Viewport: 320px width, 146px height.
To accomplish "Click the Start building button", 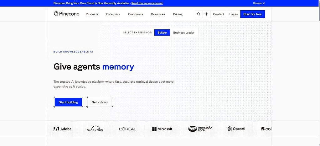I will click(x=68, y=102).
